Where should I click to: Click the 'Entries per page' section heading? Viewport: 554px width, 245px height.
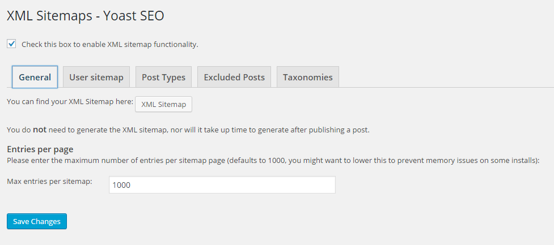40,149
